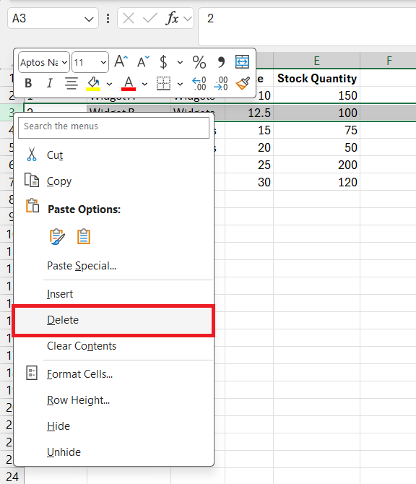Open the Name Box dropdown

(x=89, y=19)
